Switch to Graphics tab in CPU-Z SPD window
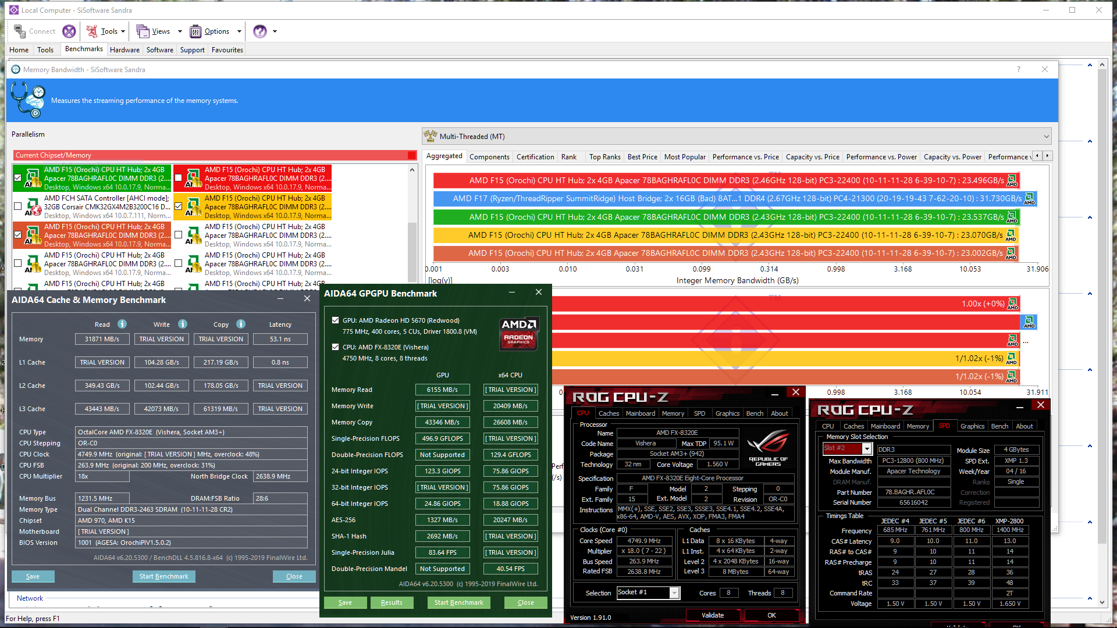Image resolution: width=1117 pixels, height=628 pixels. (972, 426)
